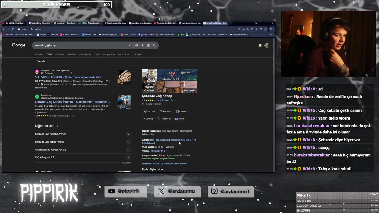Click the Telefon et call button

[164, 119]
